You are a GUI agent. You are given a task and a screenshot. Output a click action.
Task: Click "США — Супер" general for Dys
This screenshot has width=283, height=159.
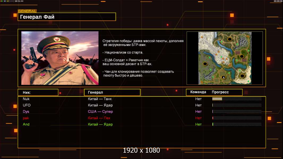(100, 112)
